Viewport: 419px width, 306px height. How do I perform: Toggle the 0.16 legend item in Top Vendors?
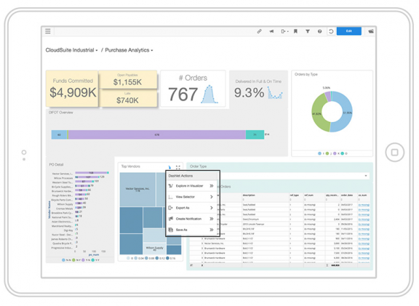click(x=170, y=258)
